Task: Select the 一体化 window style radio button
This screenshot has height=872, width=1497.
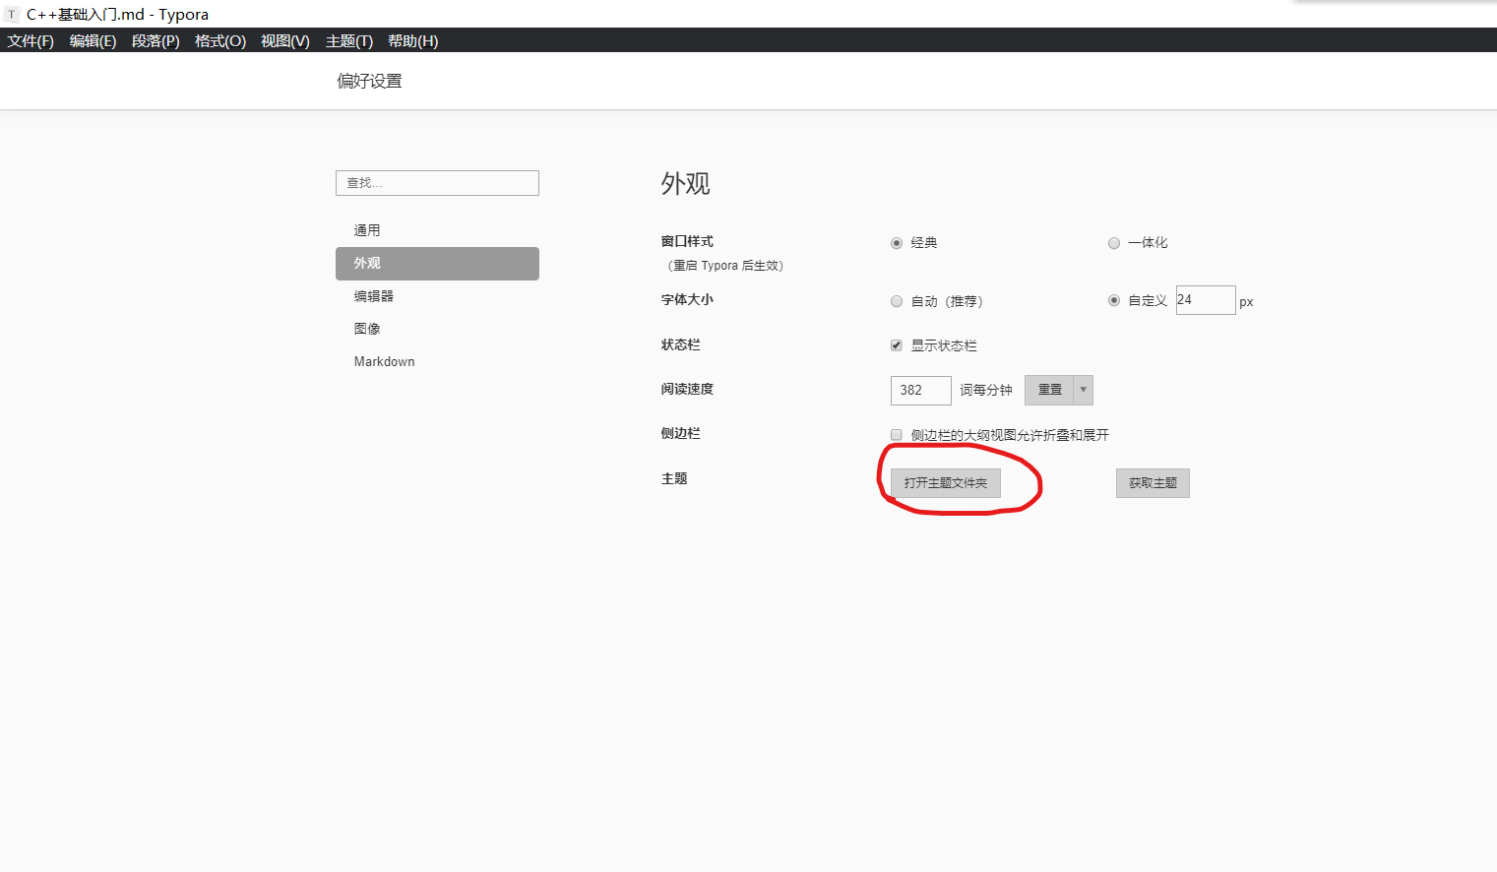Action: tap(1113, 242)
